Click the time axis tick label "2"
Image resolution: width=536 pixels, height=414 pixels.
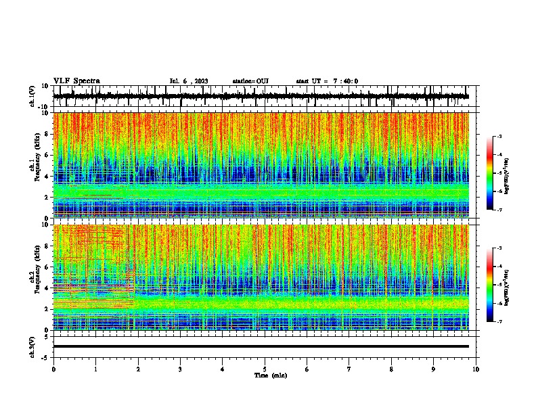coord(138,369)
